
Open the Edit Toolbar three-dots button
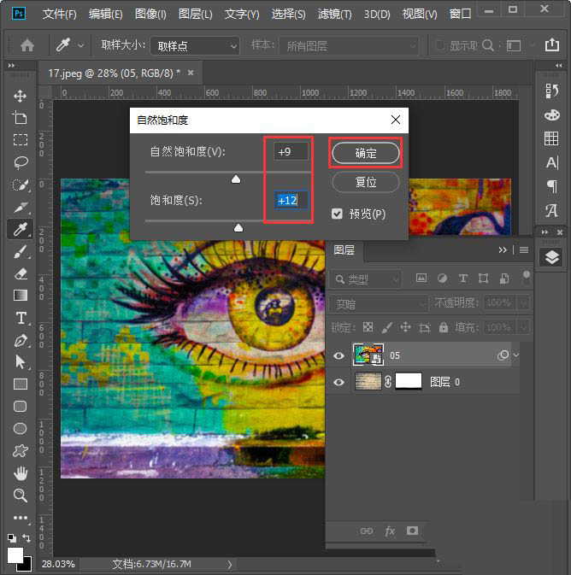21,518
